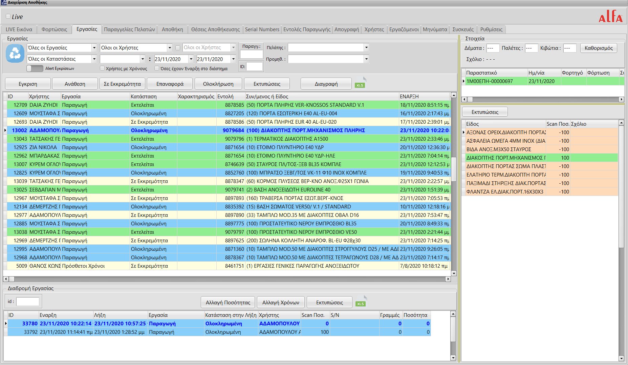This screenshot has height=365, width=628.
Task: Open the disabled Ολοι οι Χρήστες combo
Action: pyautogui.click(x=233, y=48)
